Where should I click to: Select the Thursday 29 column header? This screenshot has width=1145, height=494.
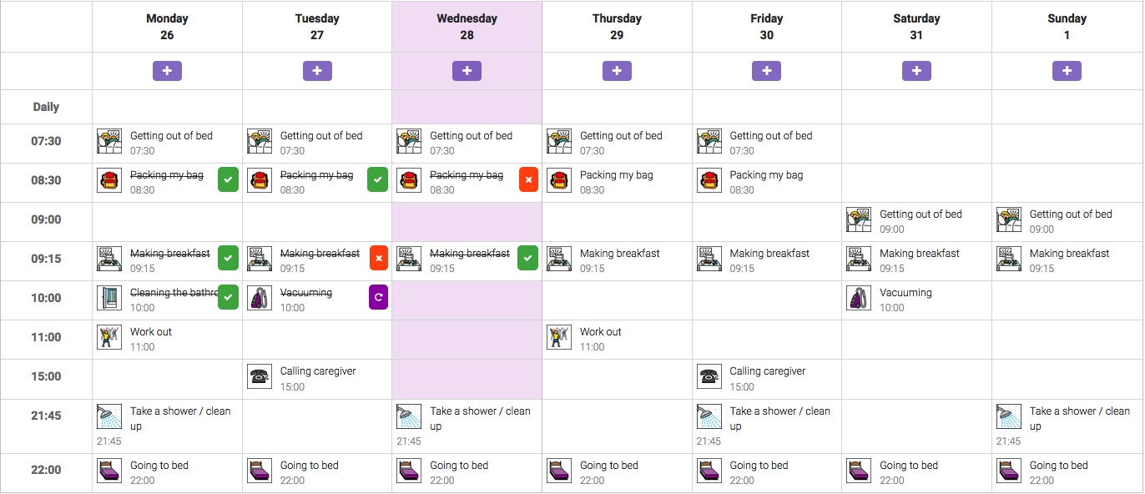point(617,27)
